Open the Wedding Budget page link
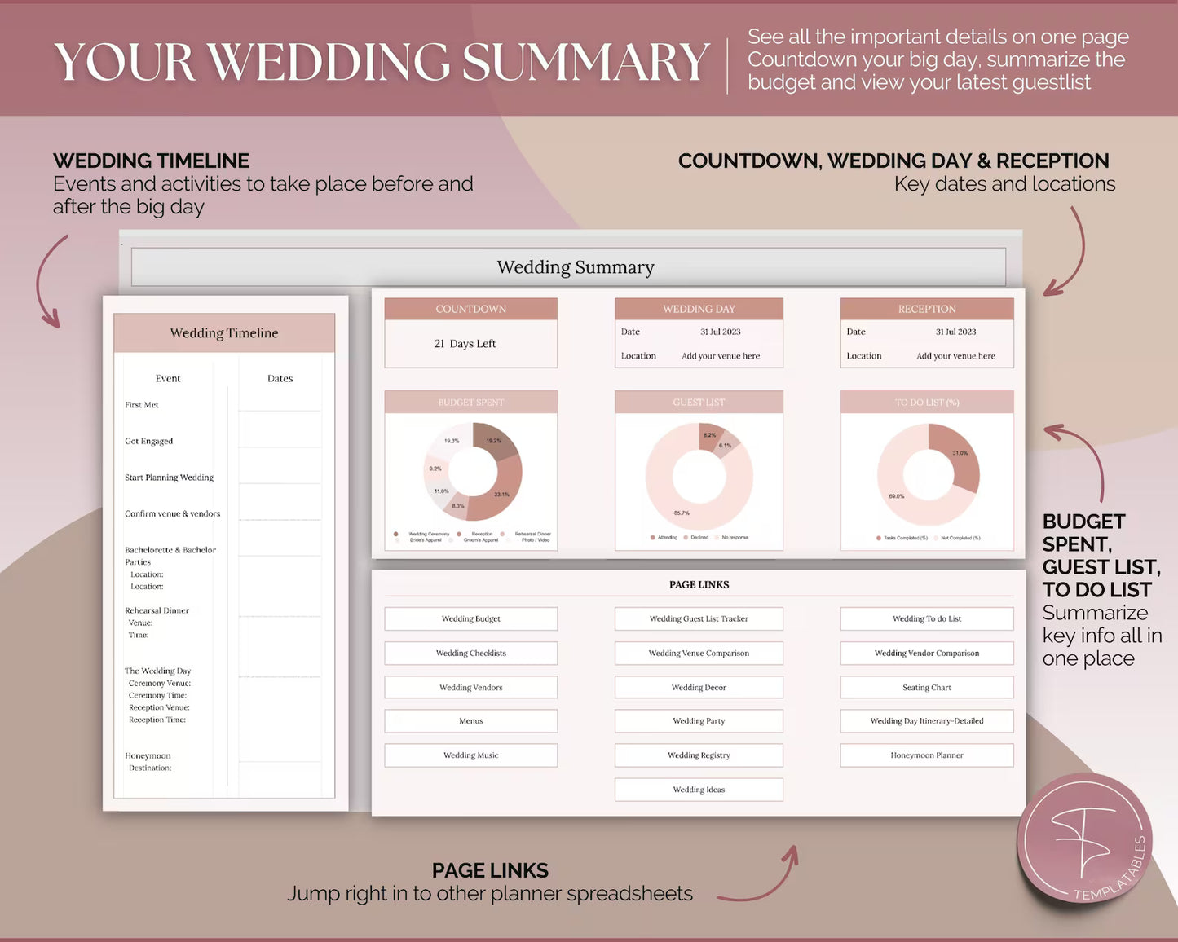1178x942 pixels. (470, 618)
